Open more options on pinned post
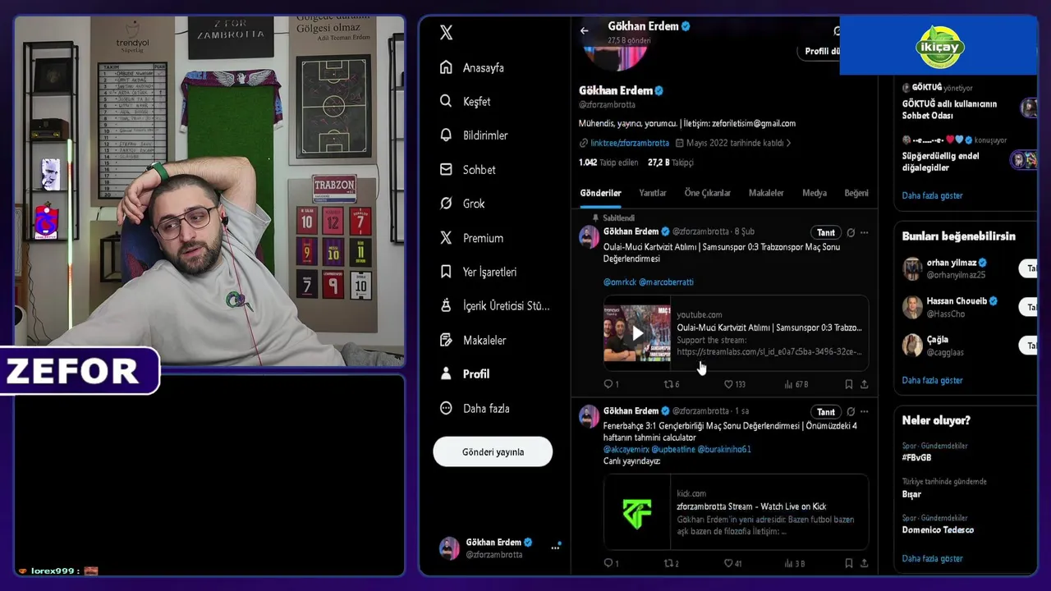The height and width of the screenshot is (591, 1051). coord(864,232)
